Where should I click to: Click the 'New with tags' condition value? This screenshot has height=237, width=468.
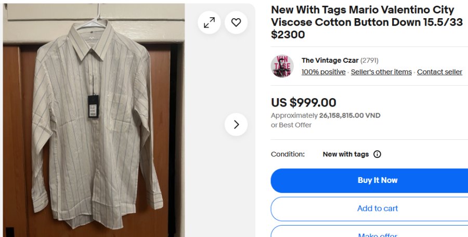click(x=346, y=154)
